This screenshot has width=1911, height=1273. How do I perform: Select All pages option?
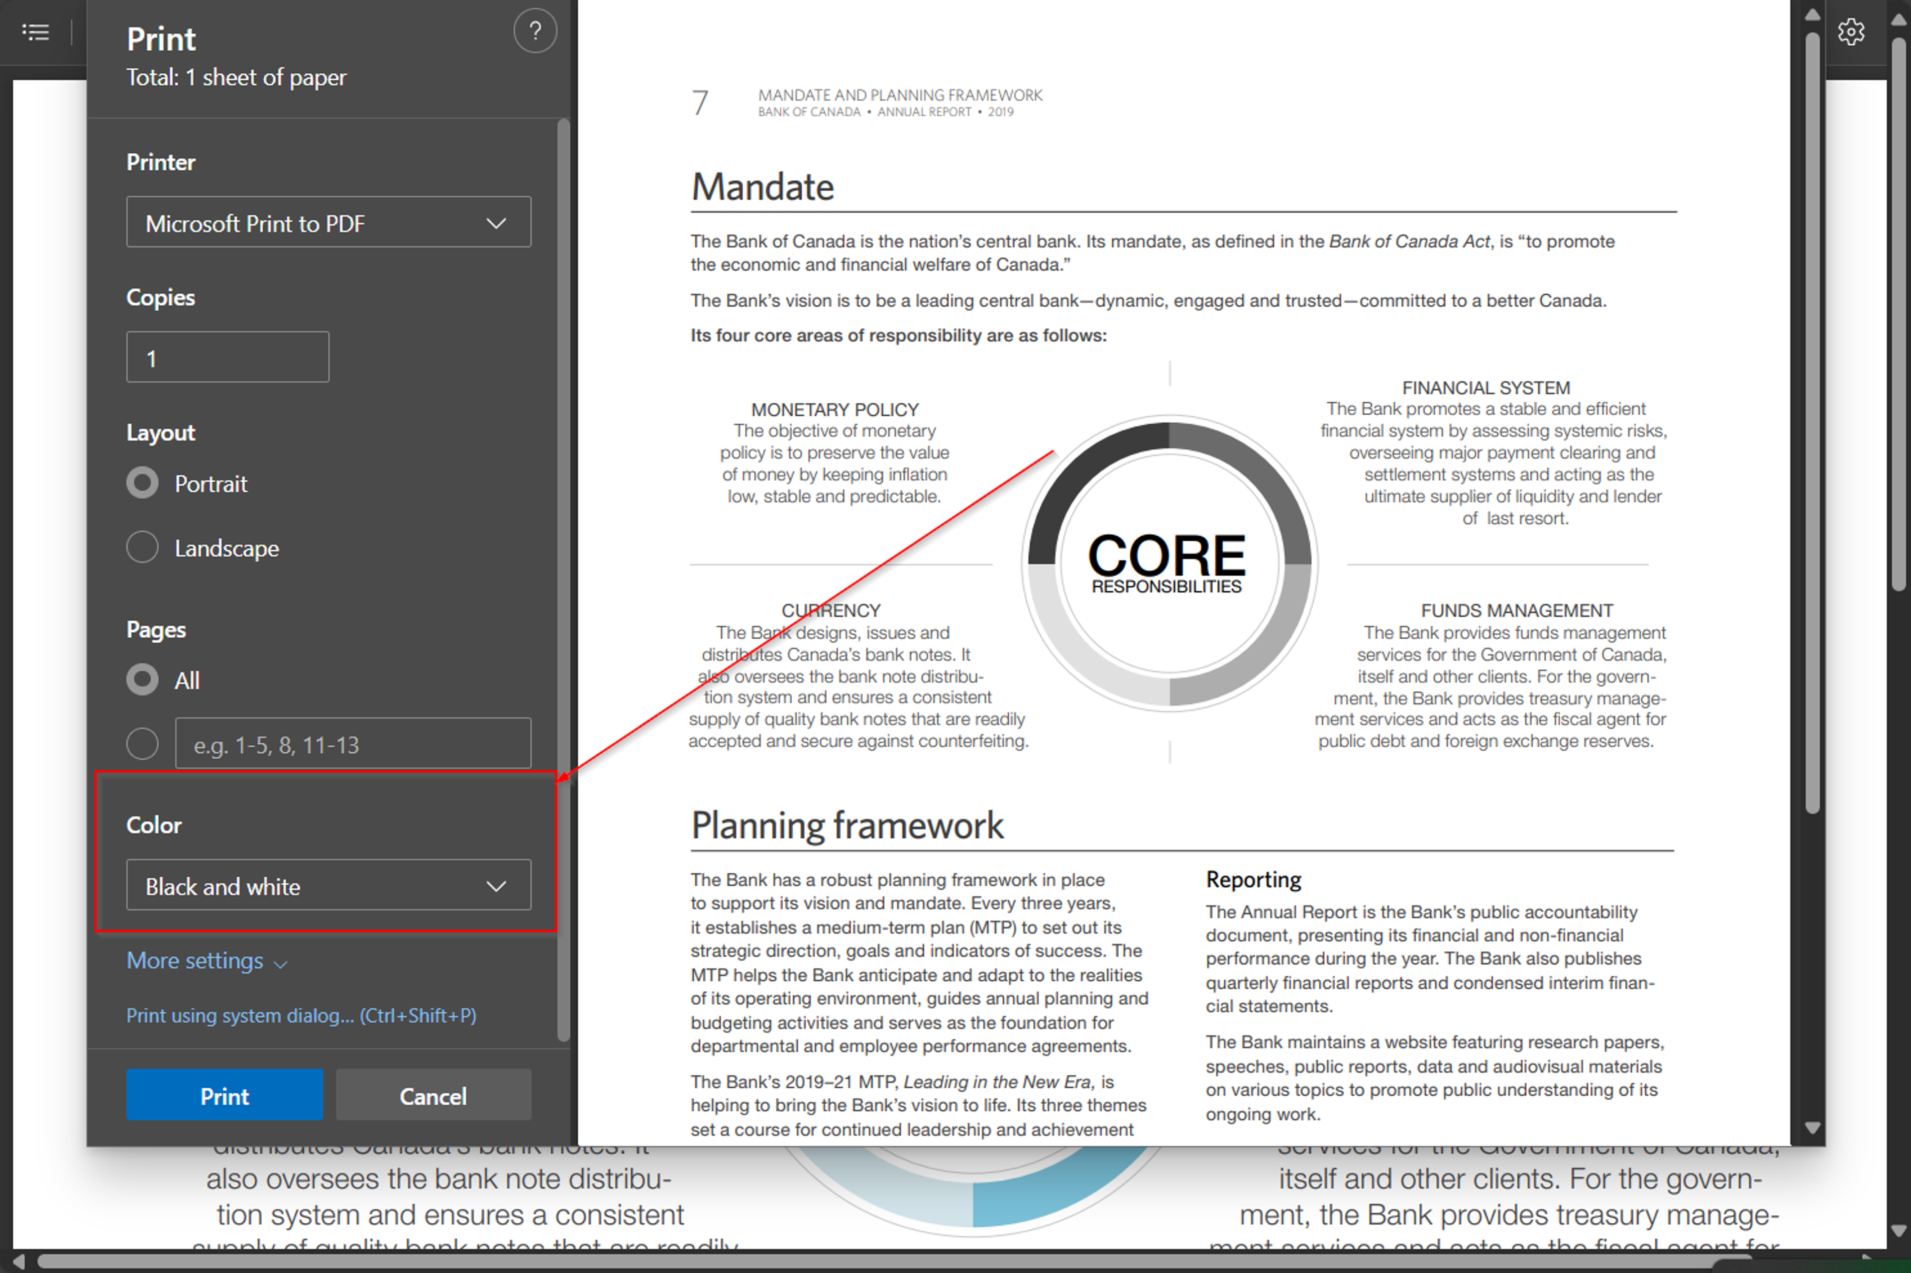coord(142,680)
